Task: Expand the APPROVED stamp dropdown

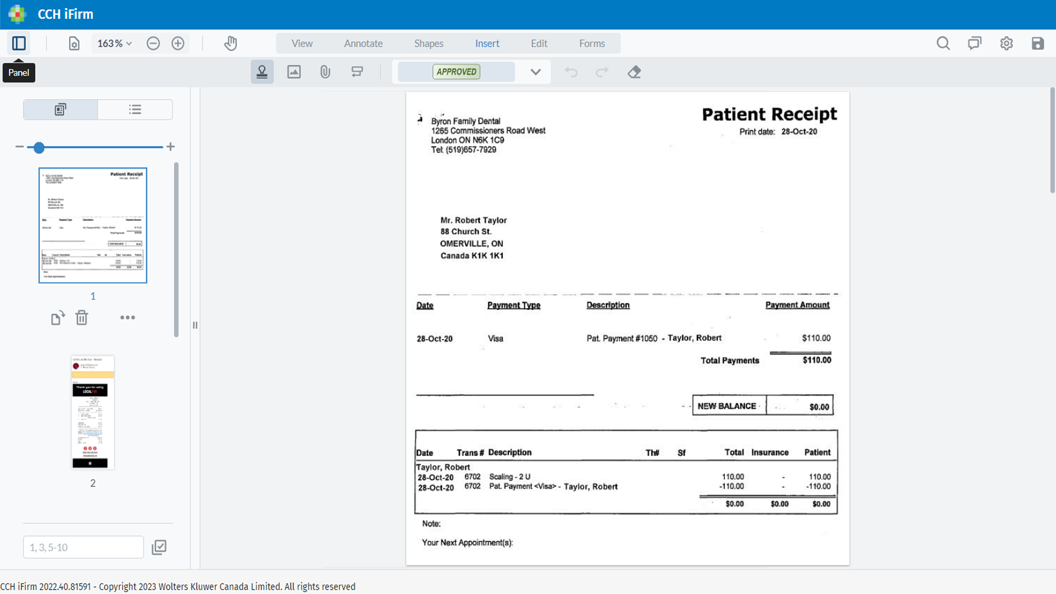Action: coord(536,72)
